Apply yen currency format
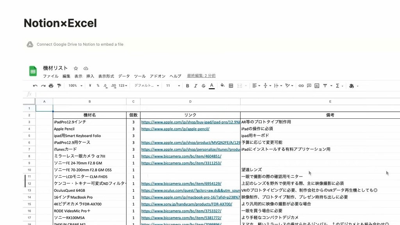Image resolution: width=400 pixels, height=225 pixels. (90, 86)
